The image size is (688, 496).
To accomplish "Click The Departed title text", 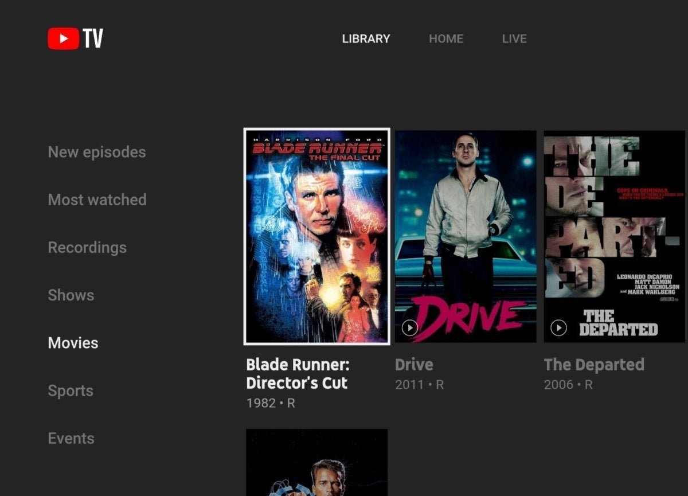I will tap(595, 364).
